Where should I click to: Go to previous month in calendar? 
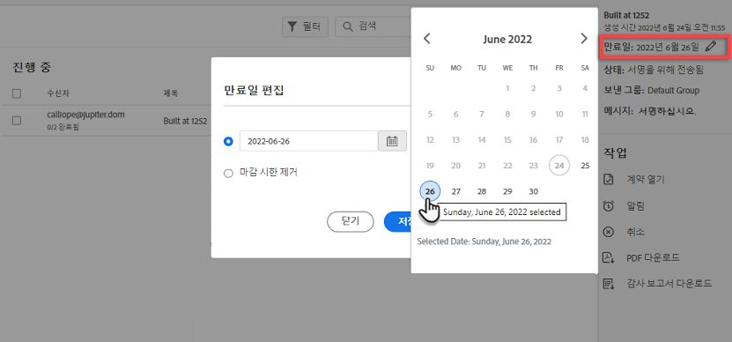pyautogui.click(x=426, y=39)
